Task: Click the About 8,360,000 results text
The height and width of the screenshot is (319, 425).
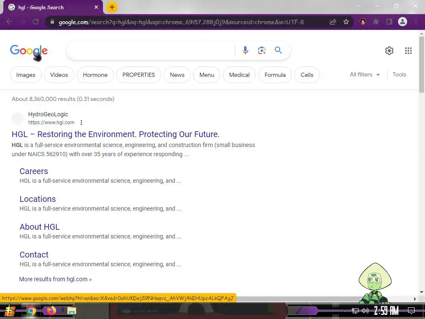Action: click(x=63, y=99)
